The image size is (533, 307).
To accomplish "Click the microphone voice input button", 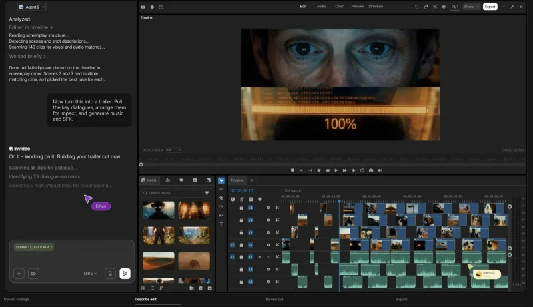I will coord(110,274).
